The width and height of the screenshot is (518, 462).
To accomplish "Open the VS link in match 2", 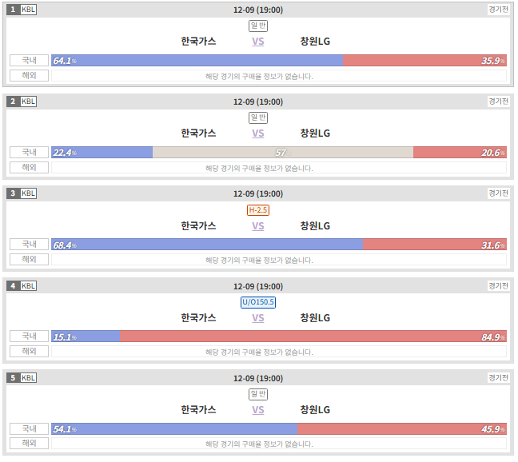I will pyautogui.click(x=258, y=133).
